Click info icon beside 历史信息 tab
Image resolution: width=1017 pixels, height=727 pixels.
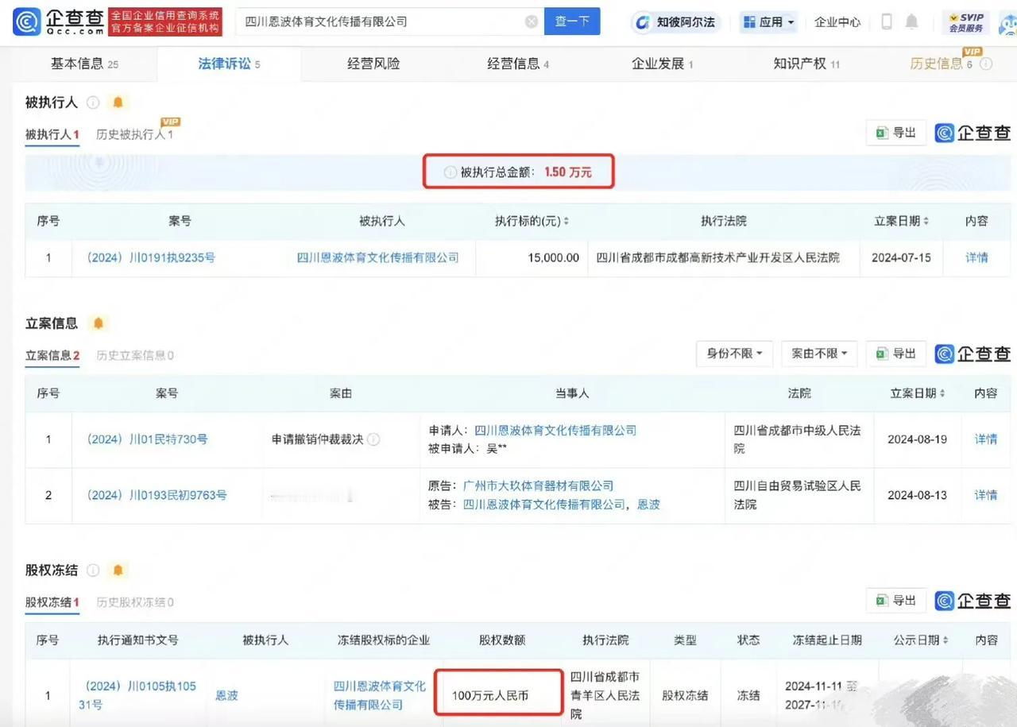[x=986, y=64]
